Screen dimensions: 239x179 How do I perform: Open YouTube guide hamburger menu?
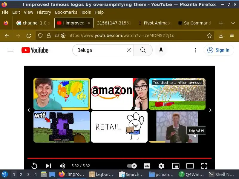[11, 50]
